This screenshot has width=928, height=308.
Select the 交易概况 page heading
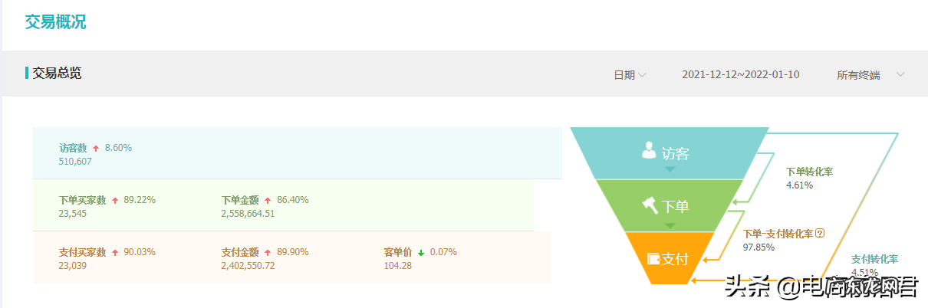tap(55, 21)
